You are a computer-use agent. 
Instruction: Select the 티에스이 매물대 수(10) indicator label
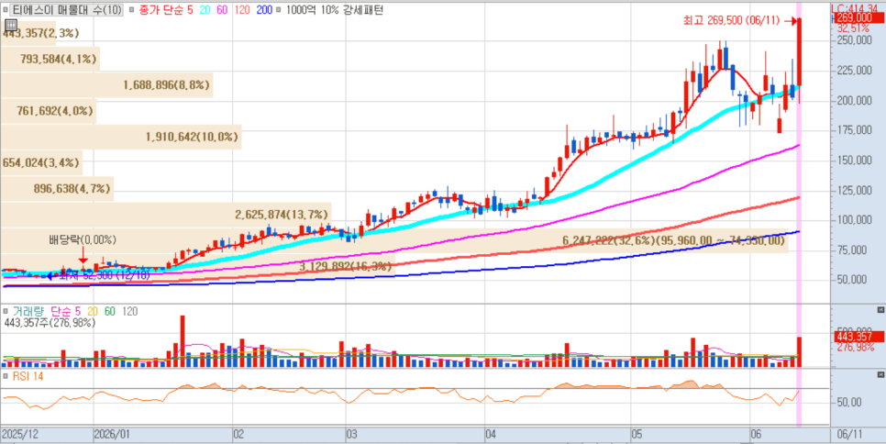[67, 10]
